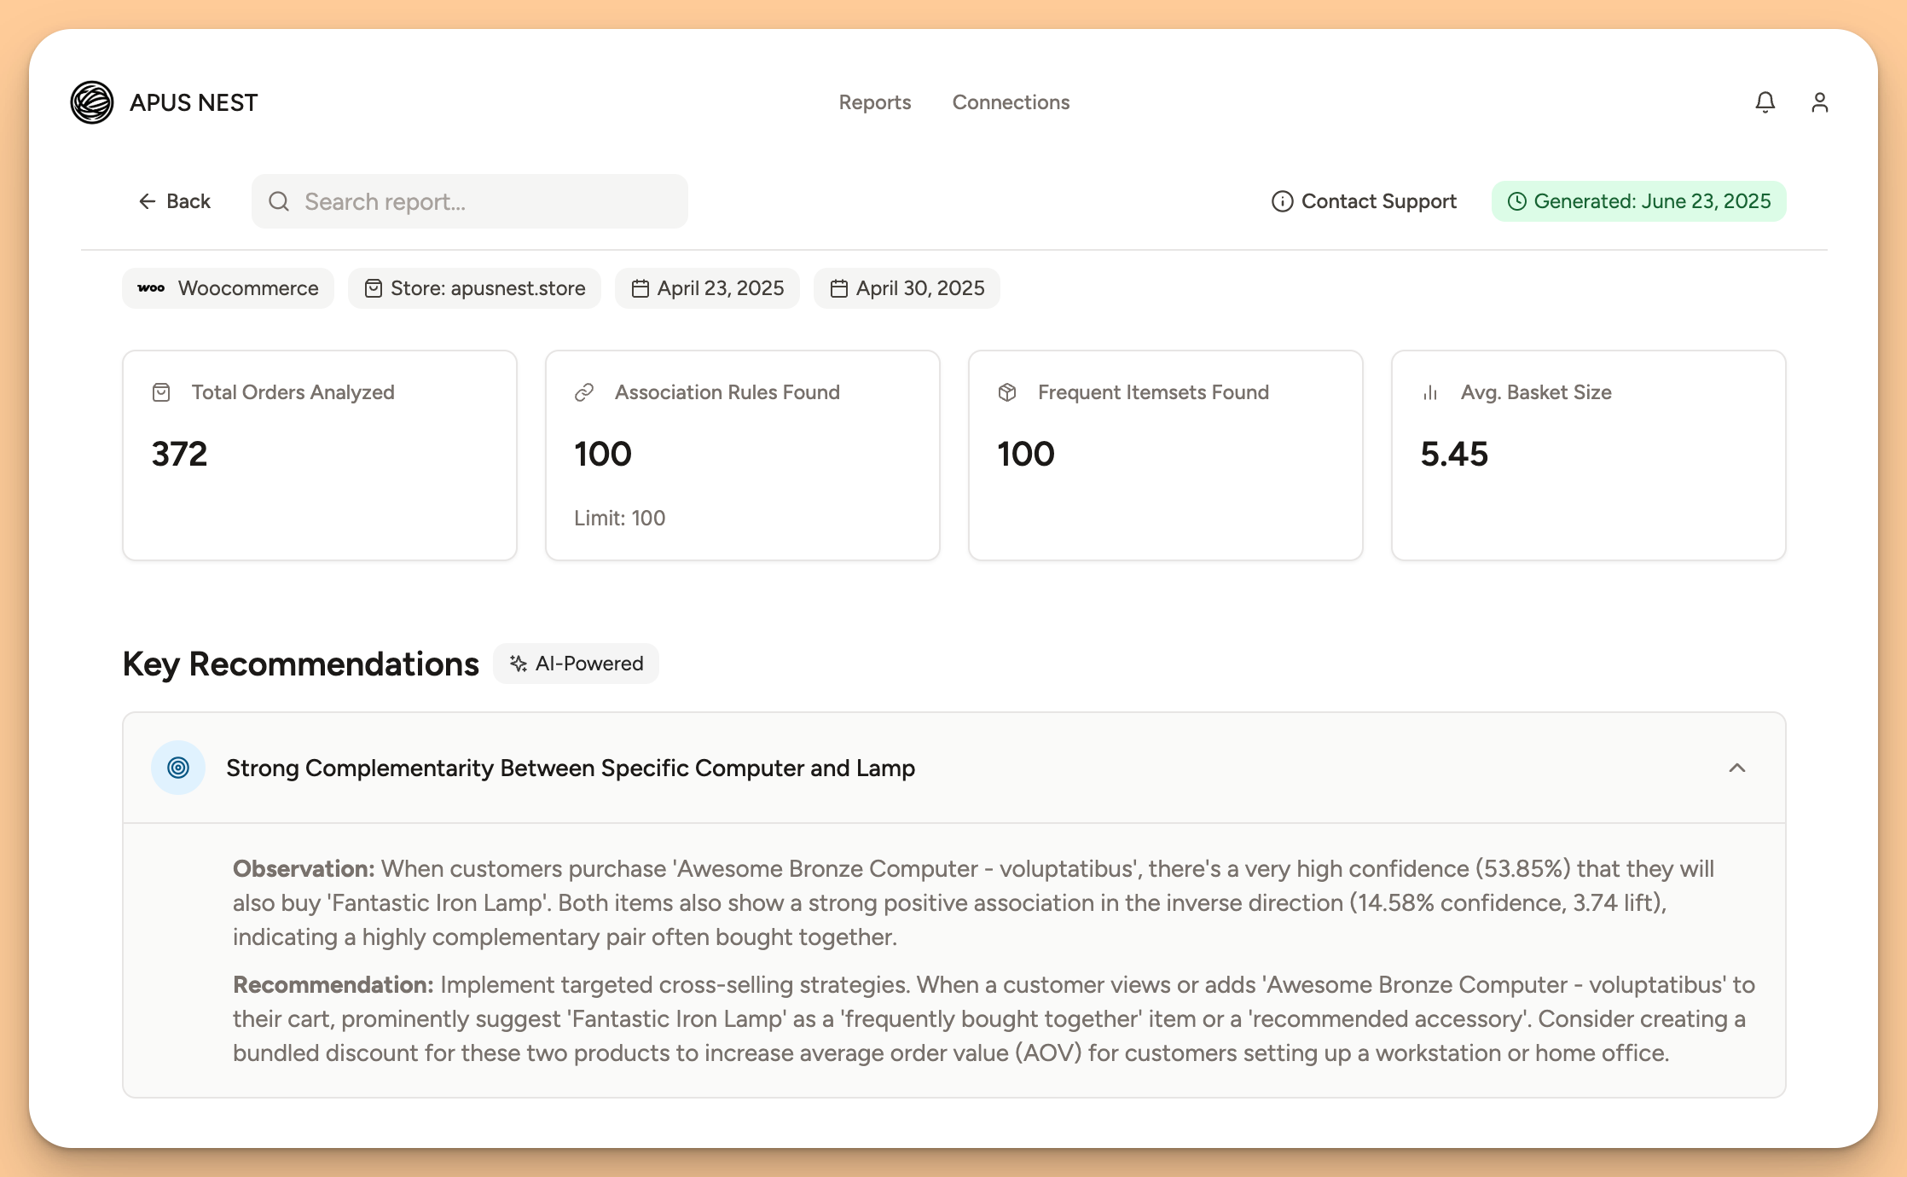The height and width of the screenshot is (1177, 1907).
Task: Click the clock icon in the Generated badge
Action: 1517,201
